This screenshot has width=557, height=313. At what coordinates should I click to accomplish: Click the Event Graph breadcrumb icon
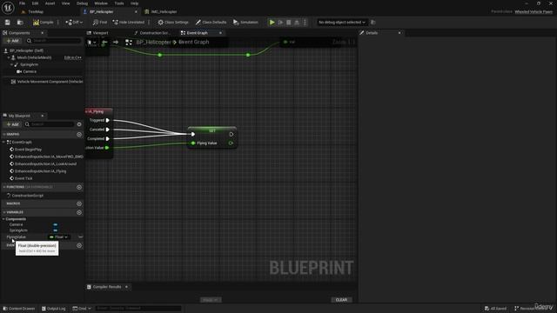pyautogui.click(x=129, y=43)
